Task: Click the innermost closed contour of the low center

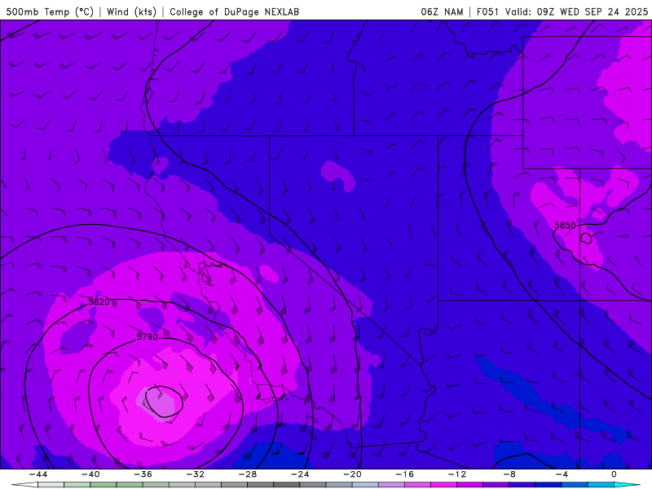Action: (165, 402)
